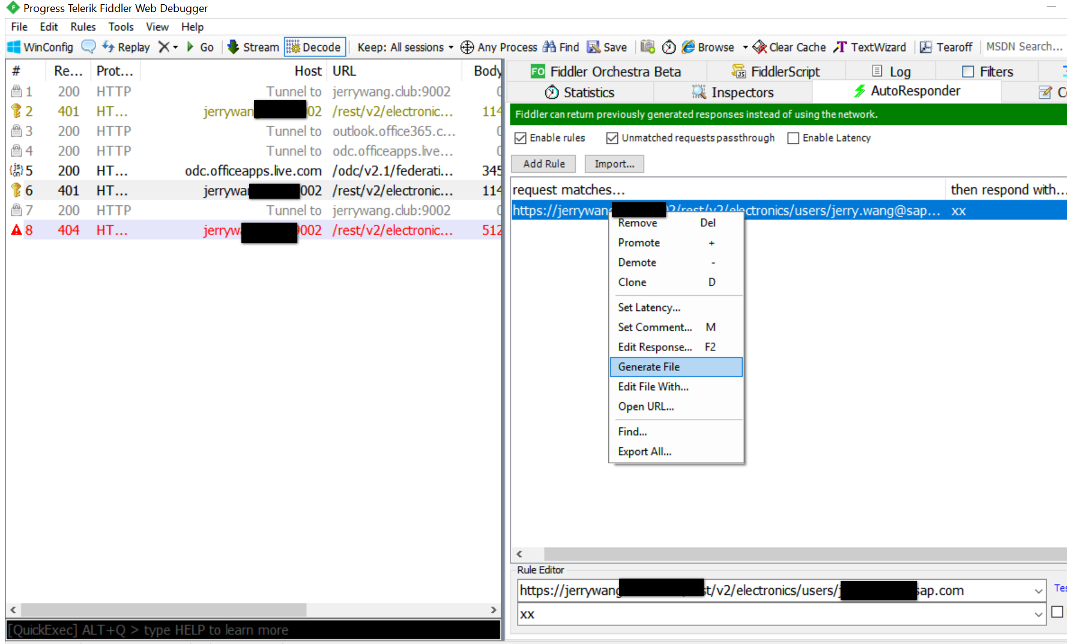Click the MSDN Search field

click(1024, 47)
